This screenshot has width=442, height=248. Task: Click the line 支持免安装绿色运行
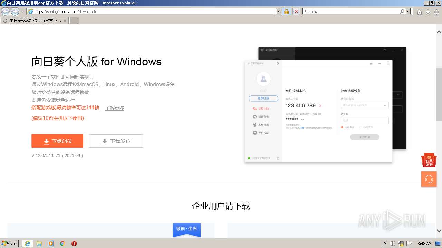[x=53, y=100]
